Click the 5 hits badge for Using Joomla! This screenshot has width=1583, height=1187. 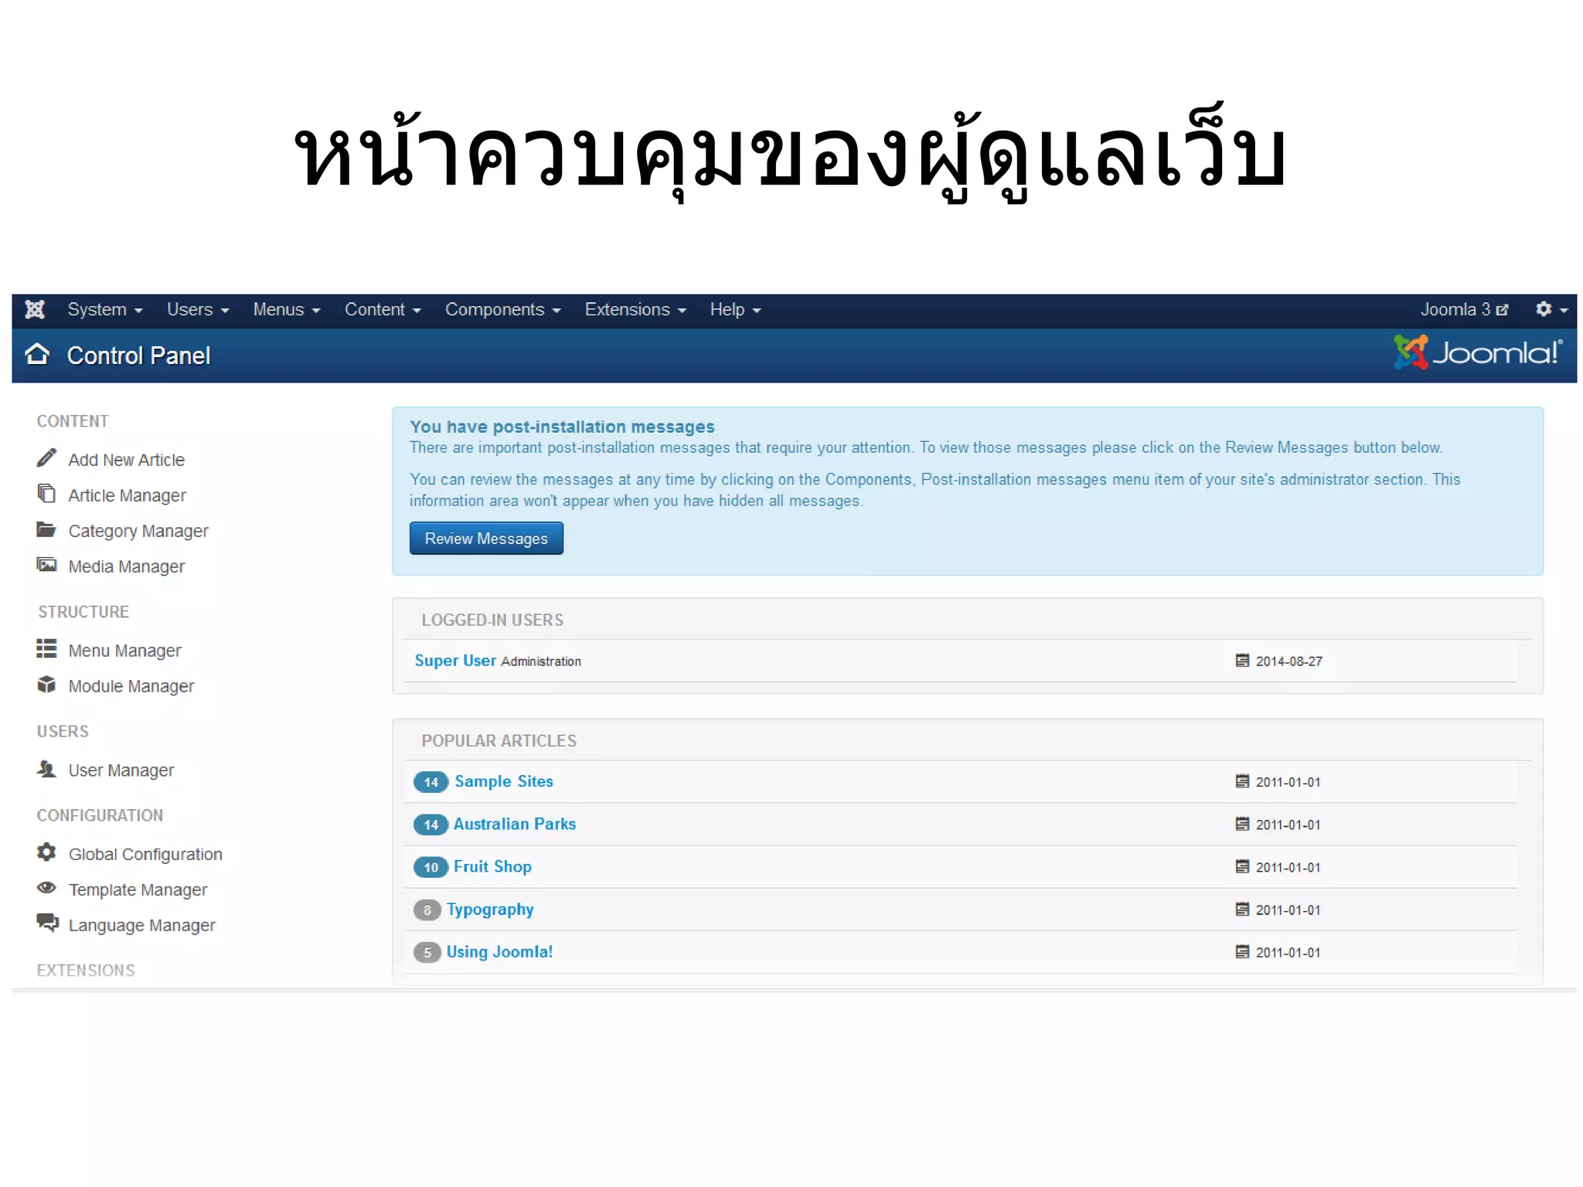(x=427, y=952)
